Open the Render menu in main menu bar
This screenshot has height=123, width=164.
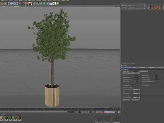[21, 1]
